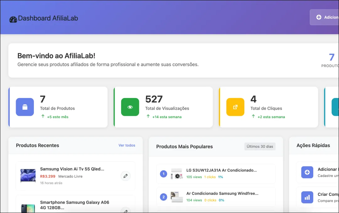Open the LG air conditioner product thumbnail
This screenshot has height=213, width=339.
(x=177, y=174)
